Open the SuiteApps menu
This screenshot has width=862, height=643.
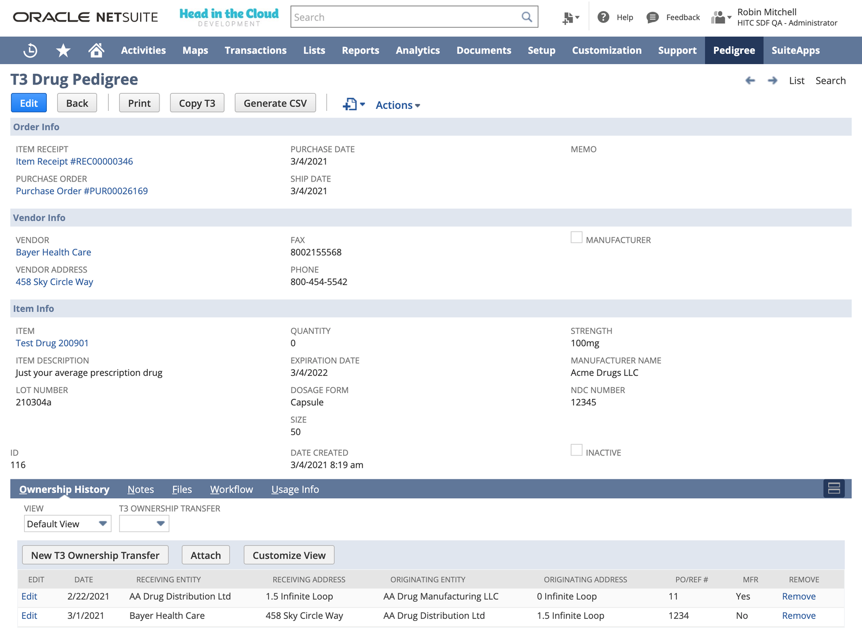[x=795, y=50]
